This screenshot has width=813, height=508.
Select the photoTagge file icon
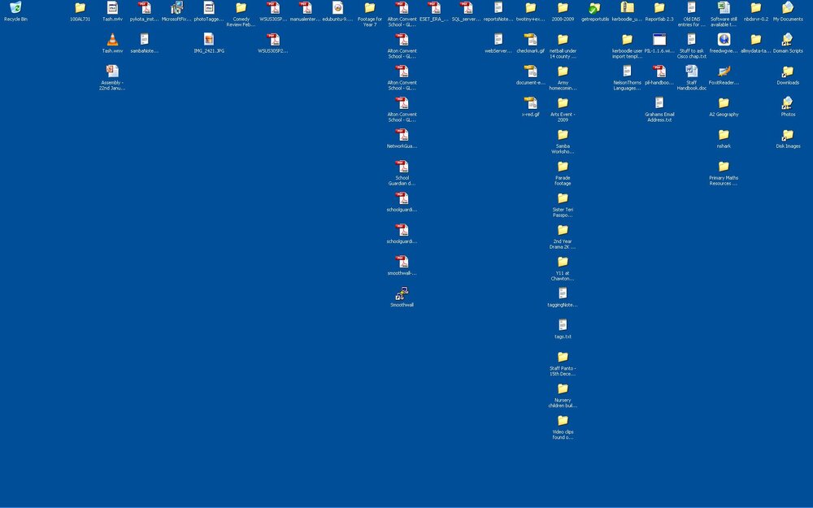208,8
